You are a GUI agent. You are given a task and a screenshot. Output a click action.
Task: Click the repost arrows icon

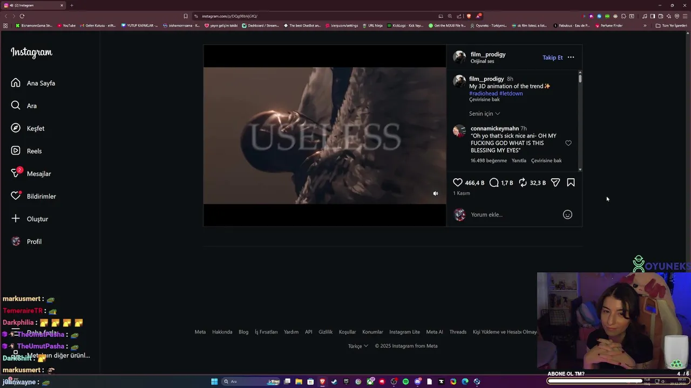pos(523,183)
